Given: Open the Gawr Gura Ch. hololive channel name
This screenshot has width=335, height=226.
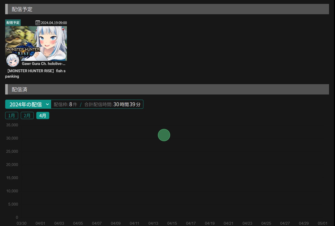Looking at the screenshot, I should coord(44,63).
